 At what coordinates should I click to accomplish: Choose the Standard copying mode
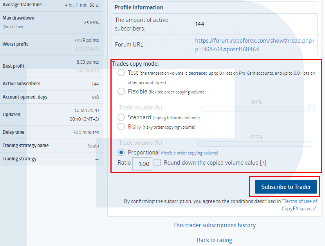pos(121,117)
